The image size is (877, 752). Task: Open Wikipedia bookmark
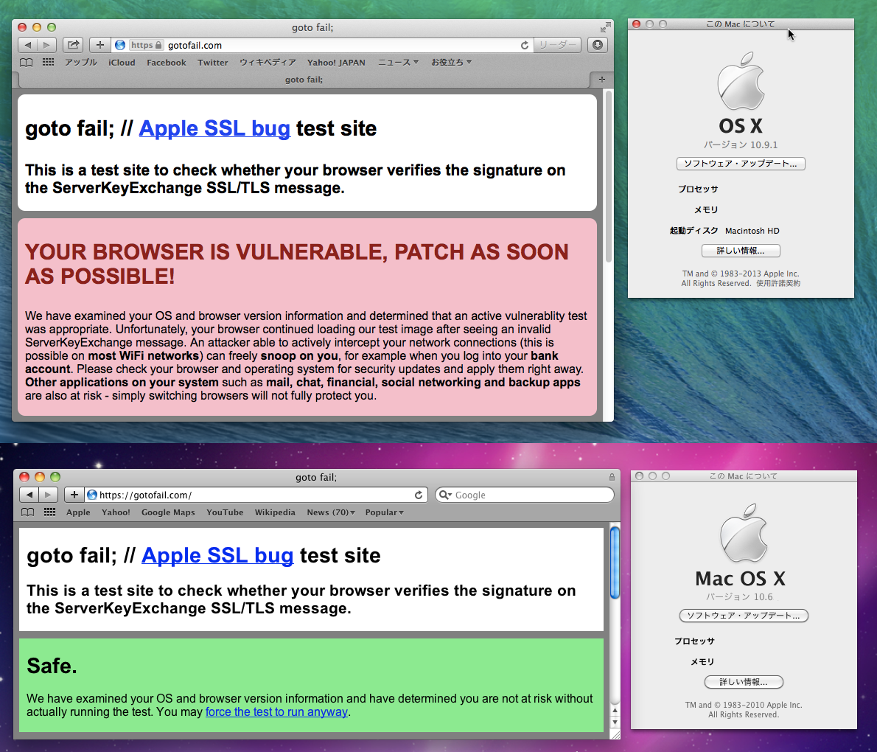[275, 512]
